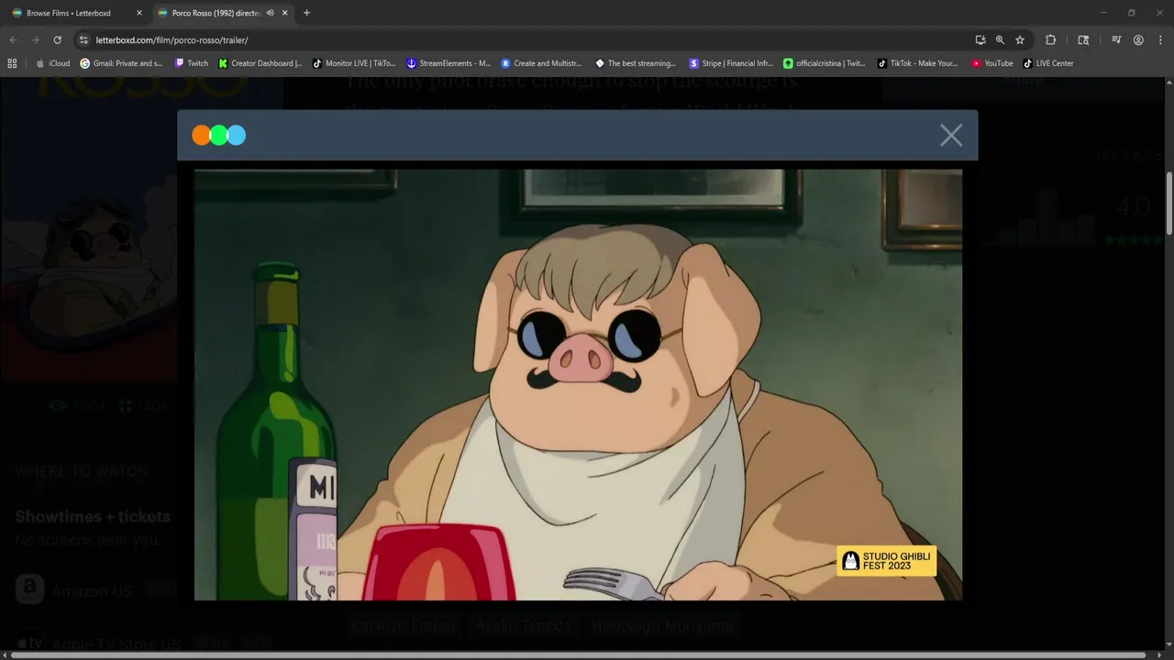
Task: Open the Twitch bookmark
Action: 191,63
